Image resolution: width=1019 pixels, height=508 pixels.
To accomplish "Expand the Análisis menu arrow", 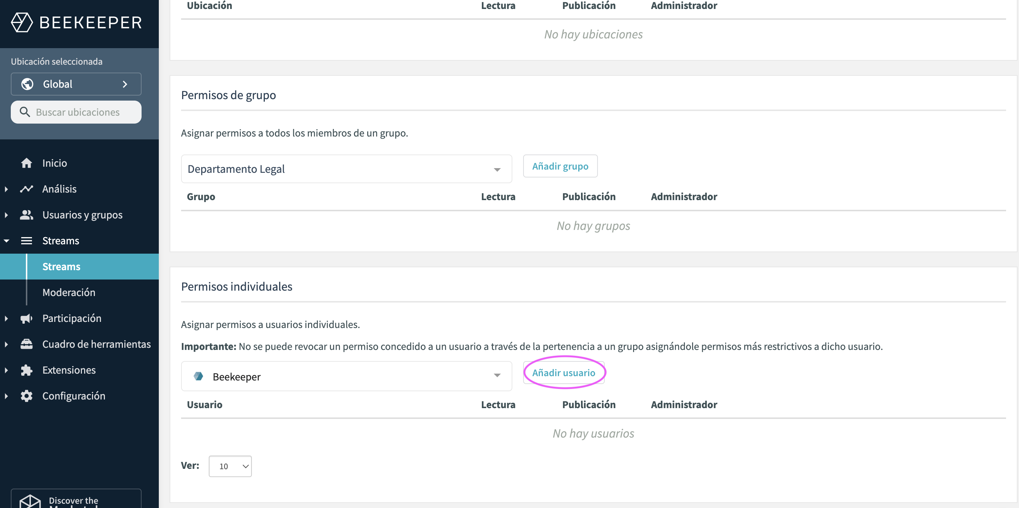I will [x=6, y=189].
